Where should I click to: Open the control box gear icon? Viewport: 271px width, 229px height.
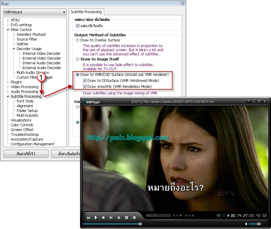coord(134,218)
